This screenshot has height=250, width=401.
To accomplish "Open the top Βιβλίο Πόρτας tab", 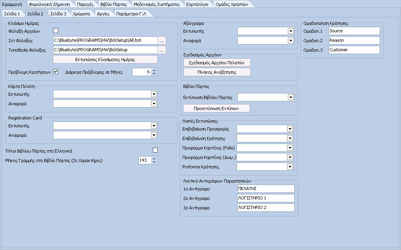I will coord(113,4).
